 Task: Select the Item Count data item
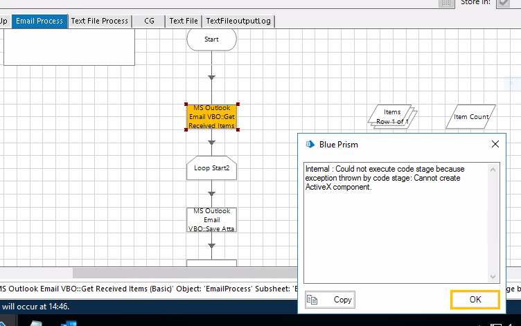click(471, 116)
